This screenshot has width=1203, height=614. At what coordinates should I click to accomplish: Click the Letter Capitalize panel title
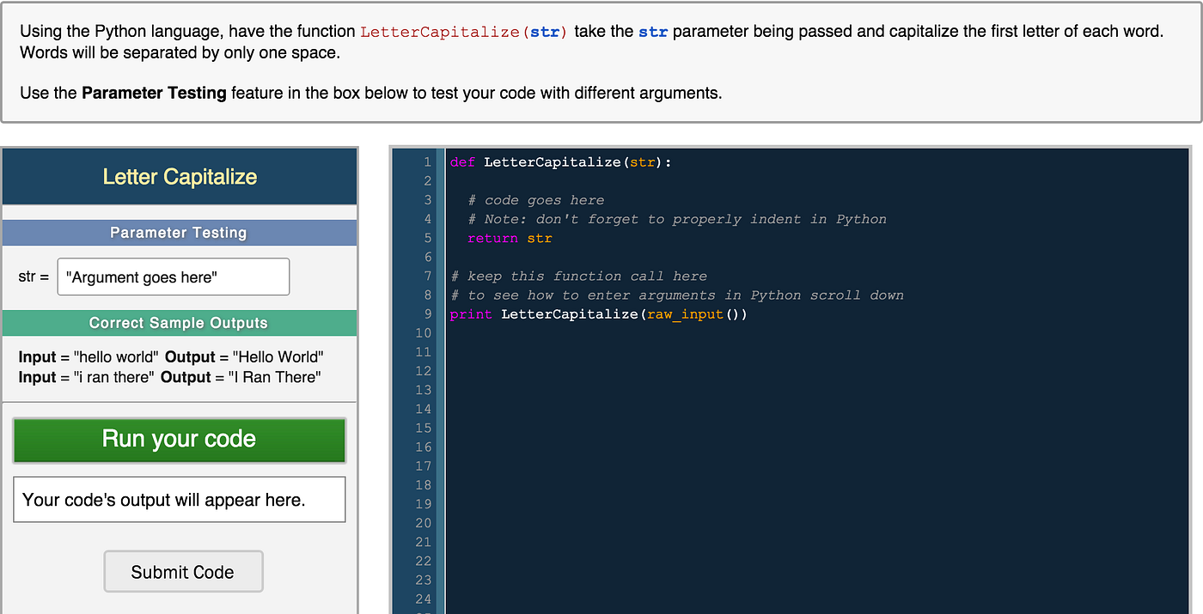[x=179, y=178]
